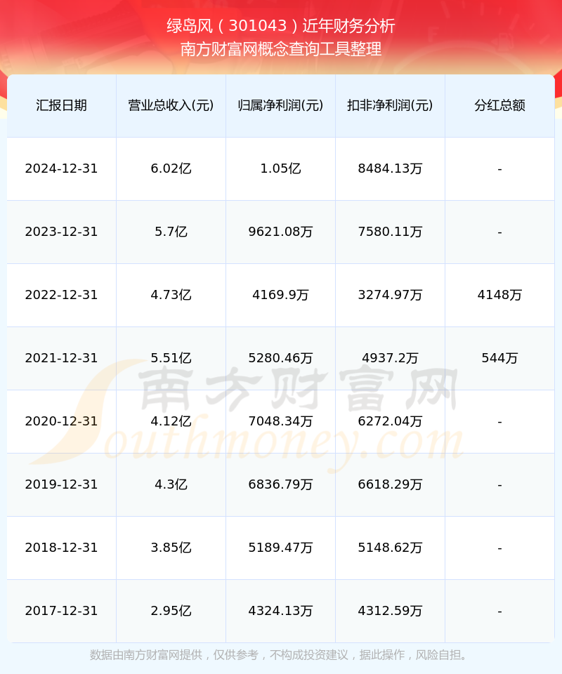
Task: Select the 3274.97万 cell
Action: (390, 295)
